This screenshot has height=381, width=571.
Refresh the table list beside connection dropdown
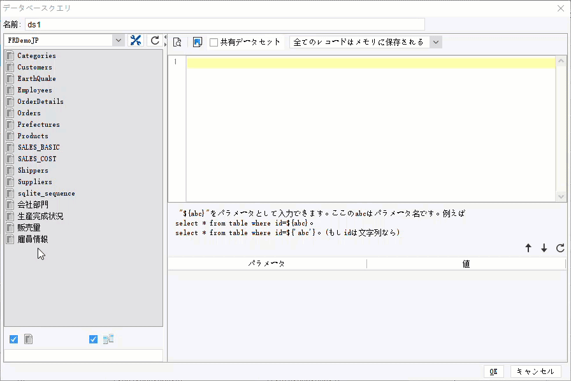(x=155, y=40)
